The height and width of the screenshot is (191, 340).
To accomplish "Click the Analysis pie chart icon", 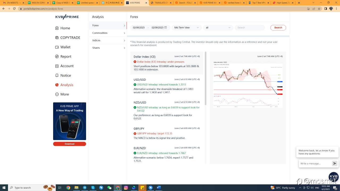I will (57, 85).
